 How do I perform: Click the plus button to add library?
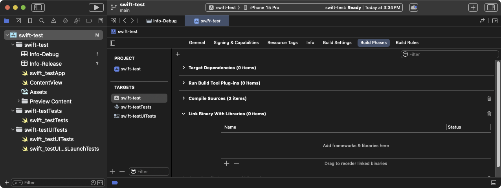point(226,163)
